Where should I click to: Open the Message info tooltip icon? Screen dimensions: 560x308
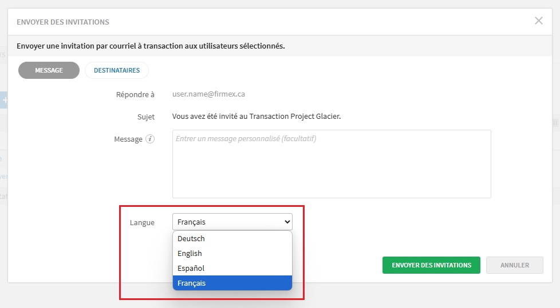[x=150, y=139]
